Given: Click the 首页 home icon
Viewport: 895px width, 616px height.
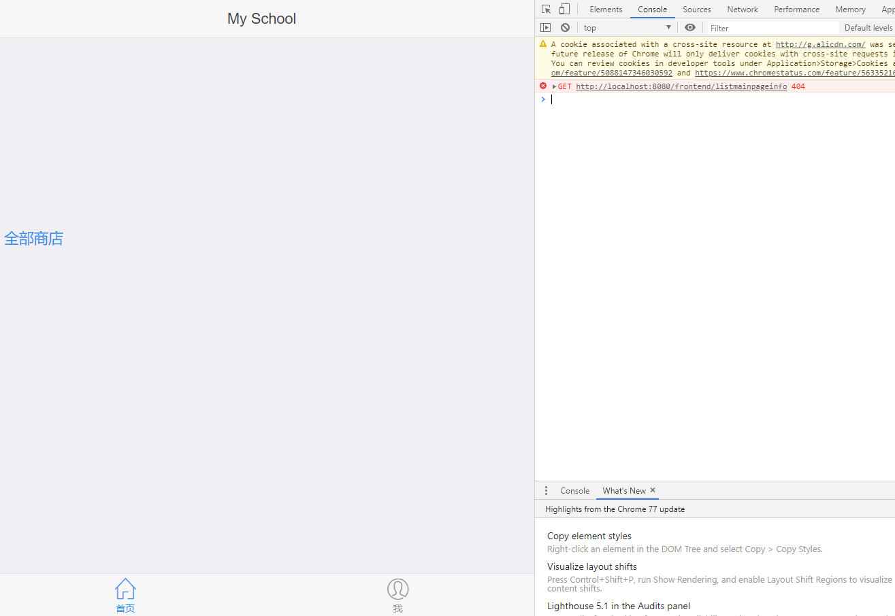Looking at the screenshot, I should 125,589.
